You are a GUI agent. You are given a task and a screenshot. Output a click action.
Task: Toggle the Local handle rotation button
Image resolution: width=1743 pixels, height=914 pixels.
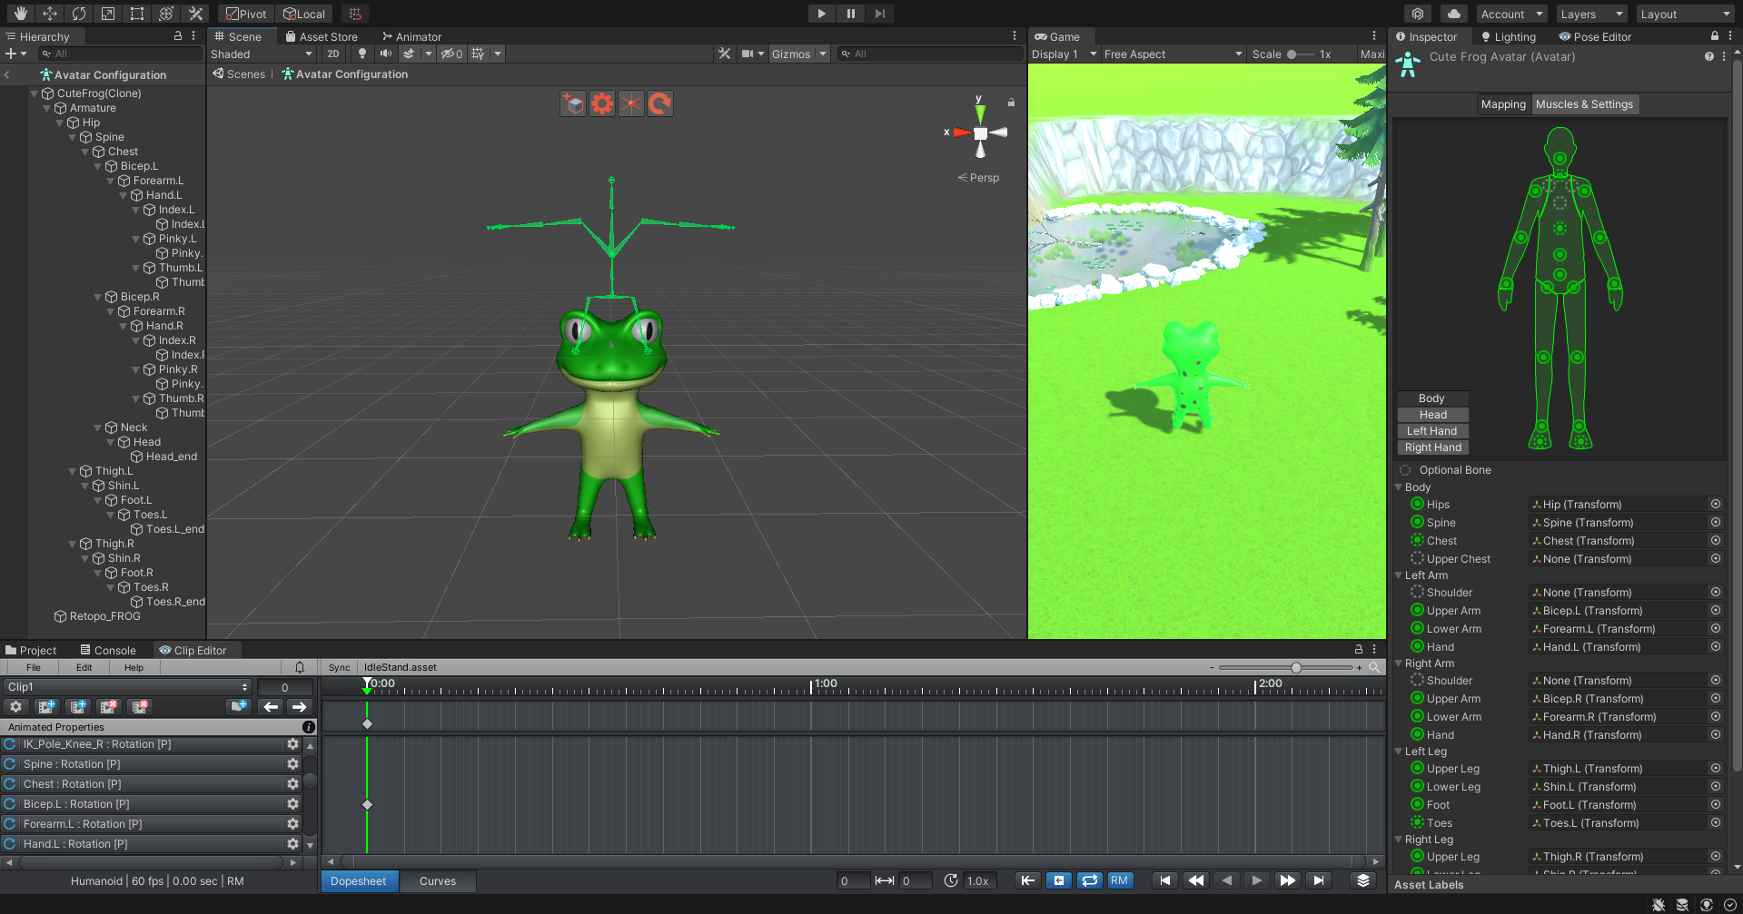coord(304,14)
